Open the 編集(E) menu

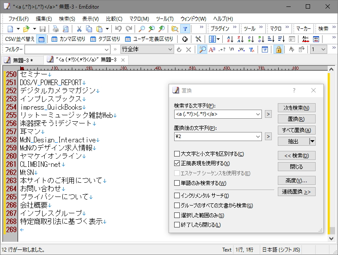(x=44, y=19)
